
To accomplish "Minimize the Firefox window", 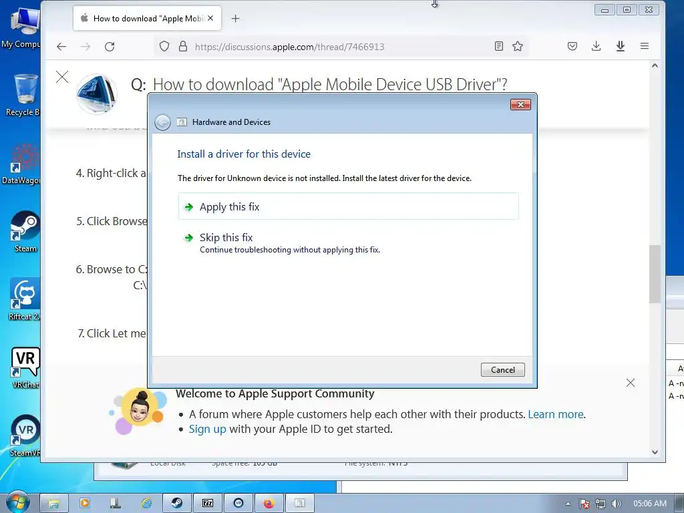I will 605,9.
